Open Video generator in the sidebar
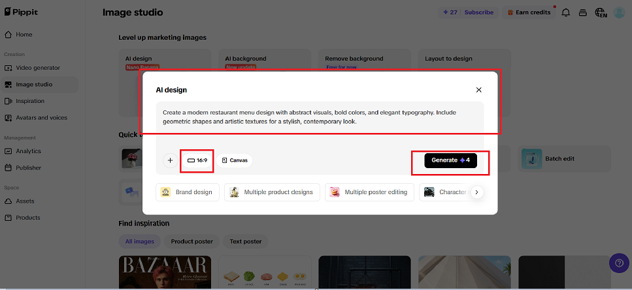The height and width of the screenshot is (290, 632). [39, 68]
